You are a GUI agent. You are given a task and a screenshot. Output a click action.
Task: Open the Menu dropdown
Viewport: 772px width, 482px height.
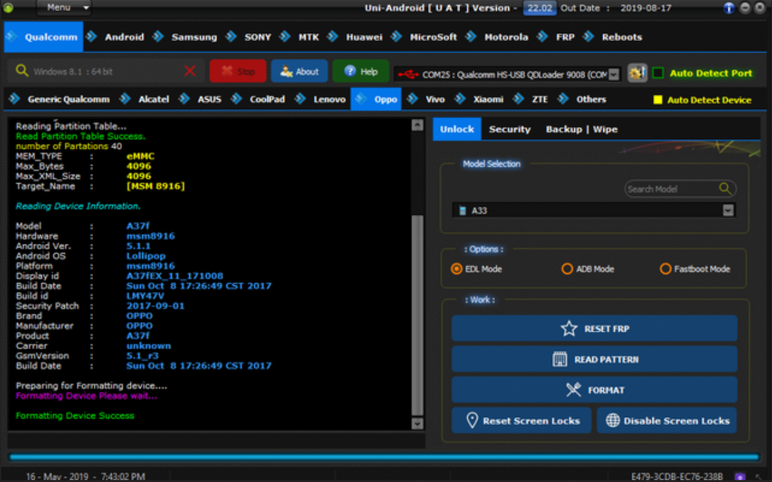coord(64,8)
